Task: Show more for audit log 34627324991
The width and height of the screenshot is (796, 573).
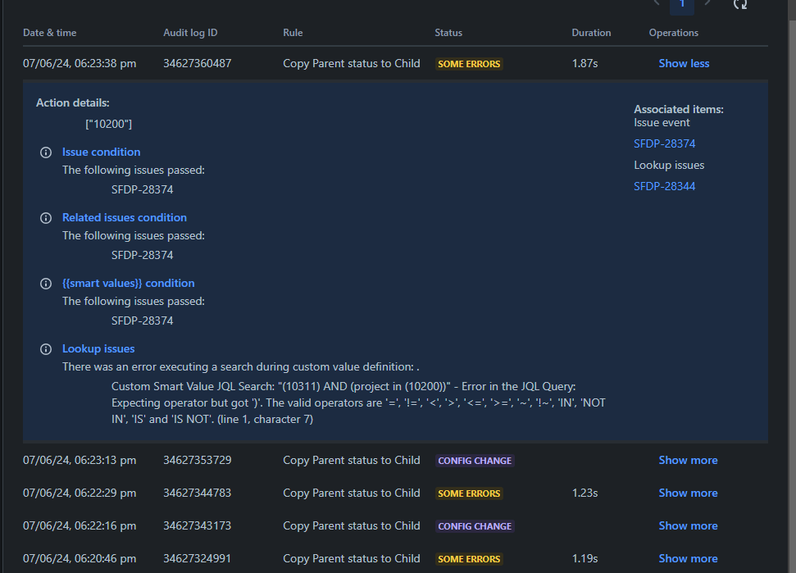Action: click(688, 558)
